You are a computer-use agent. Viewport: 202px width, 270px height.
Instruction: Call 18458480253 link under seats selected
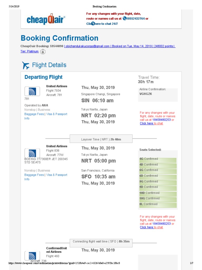[x=161, y=224]
